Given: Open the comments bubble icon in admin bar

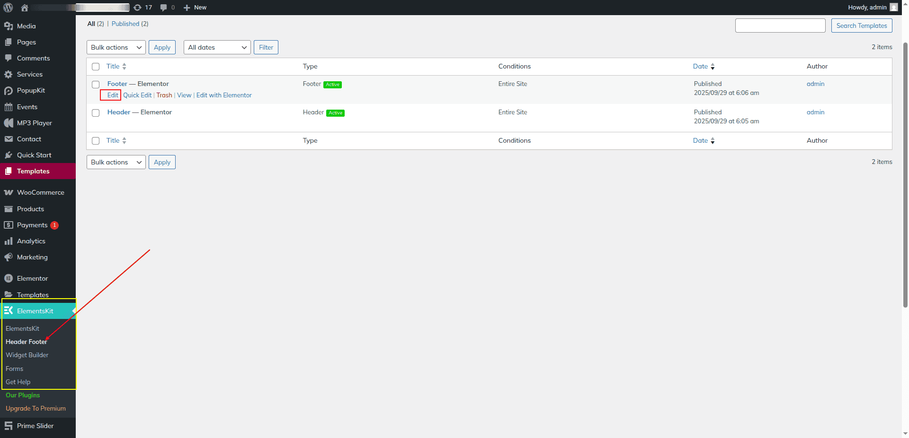Looking at the screenshot, I should tap(163, 8).
